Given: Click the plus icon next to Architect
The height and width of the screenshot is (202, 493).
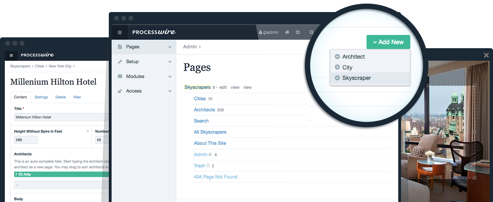Looking at the screenshot, I should [337, 57].
